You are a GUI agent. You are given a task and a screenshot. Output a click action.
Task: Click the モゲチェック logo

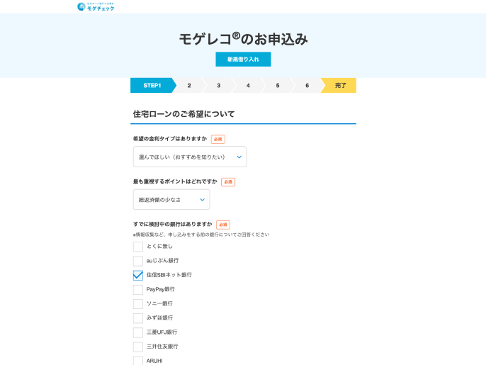click(x=96, y=6)
